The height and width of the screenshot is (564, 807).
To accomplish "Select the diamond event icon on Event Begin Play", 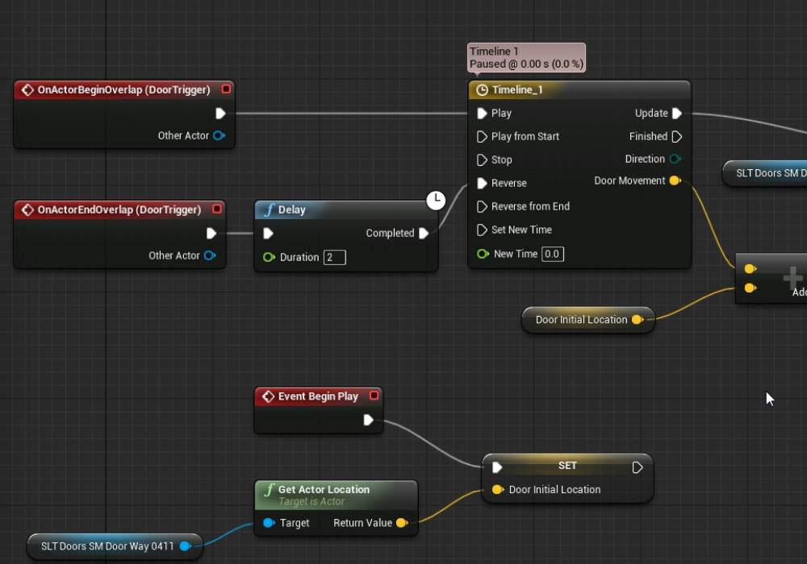I will [x=269, y=396].
